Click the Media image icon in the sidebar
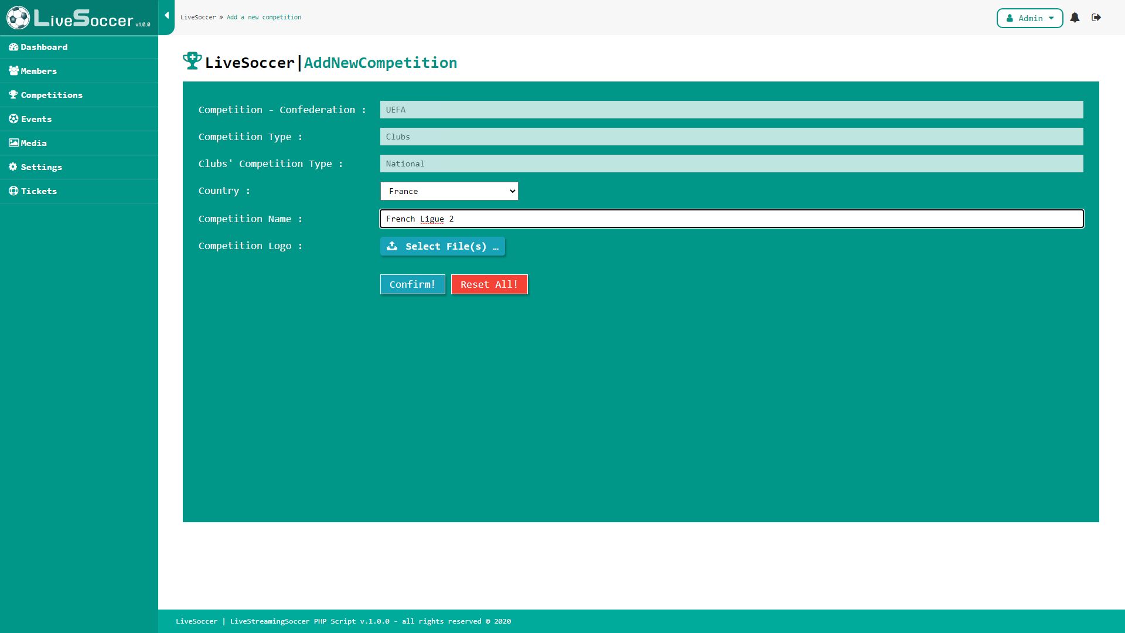1125x633 pixels. click(x=13, y=143)
